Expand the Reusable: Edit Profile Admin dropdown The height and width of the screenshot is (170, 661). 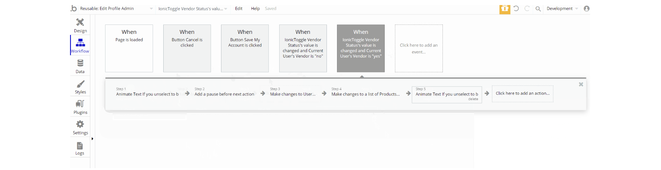pos(151,9)
